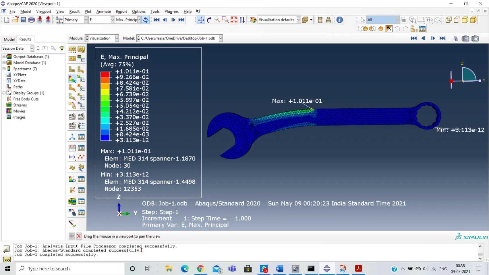Click the Pan View tool
Viewport: 489px width, 275px height.
[201, 20]
